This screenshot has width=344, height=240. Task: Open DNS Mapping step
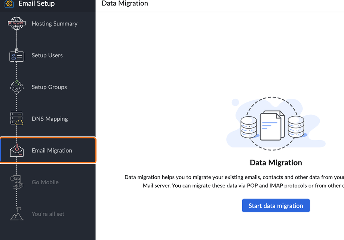50,119
